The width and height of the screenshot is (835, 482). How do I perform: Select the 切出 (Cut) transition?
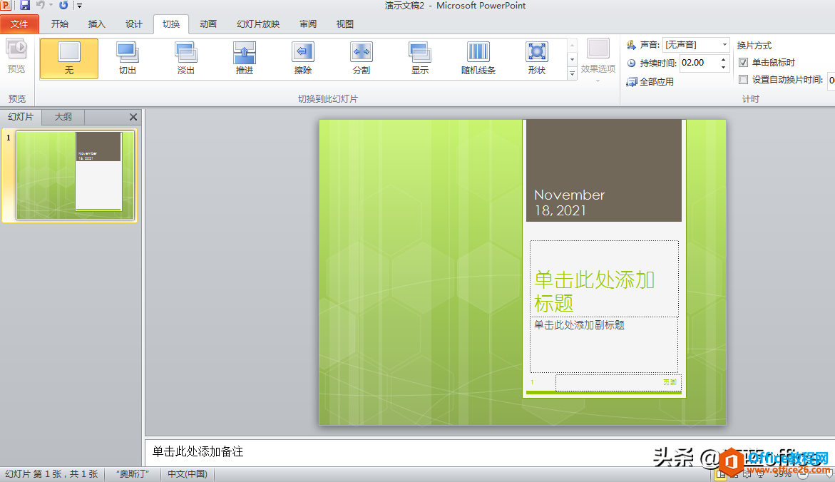[x=128, y=57]
